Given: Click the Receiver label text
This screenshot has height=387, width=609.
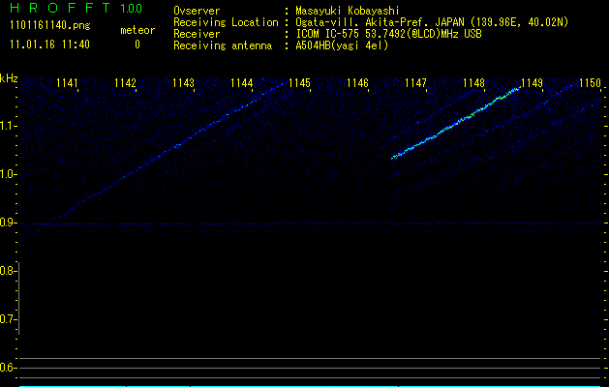Looking at the screenshot, I should [197, 34].
